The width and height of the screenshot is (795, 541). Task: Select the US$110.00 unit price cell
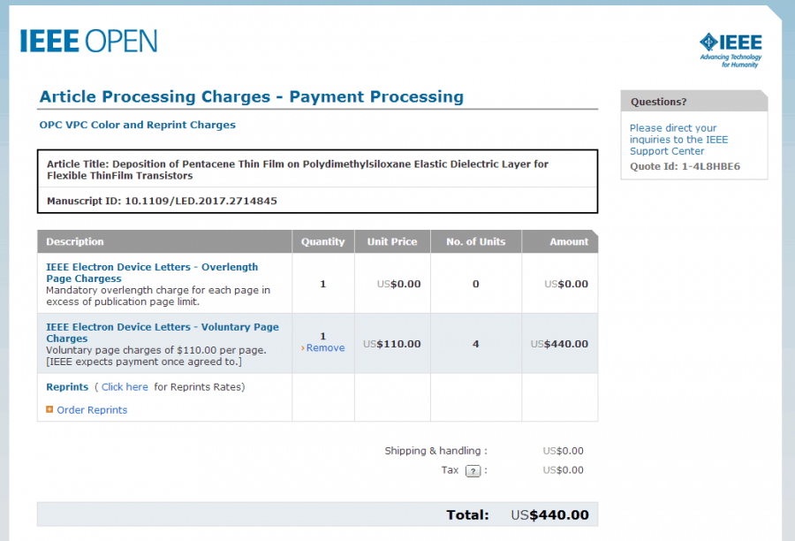point(392,344)
